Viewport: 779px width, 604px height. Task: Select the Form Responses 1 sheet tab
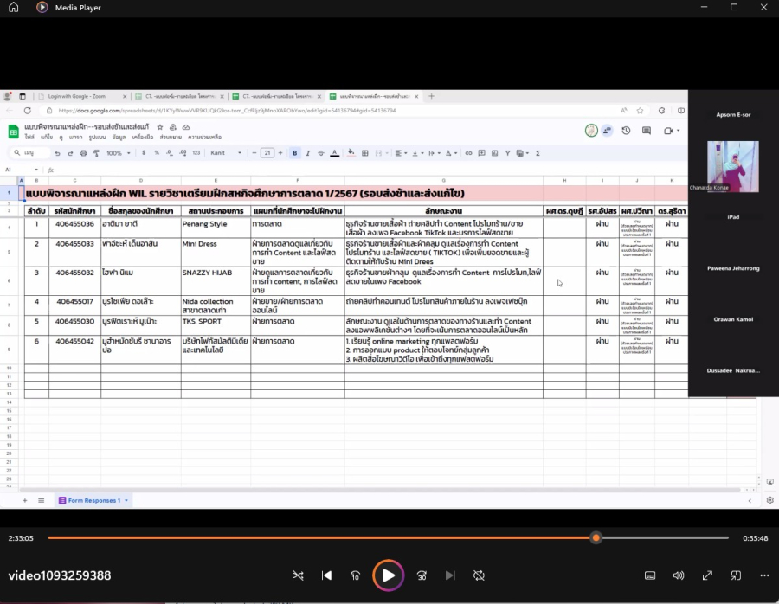coord(93,500)
